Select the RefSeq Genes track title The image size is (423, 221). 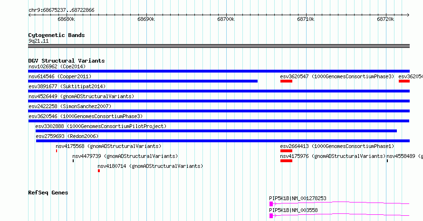48,193
